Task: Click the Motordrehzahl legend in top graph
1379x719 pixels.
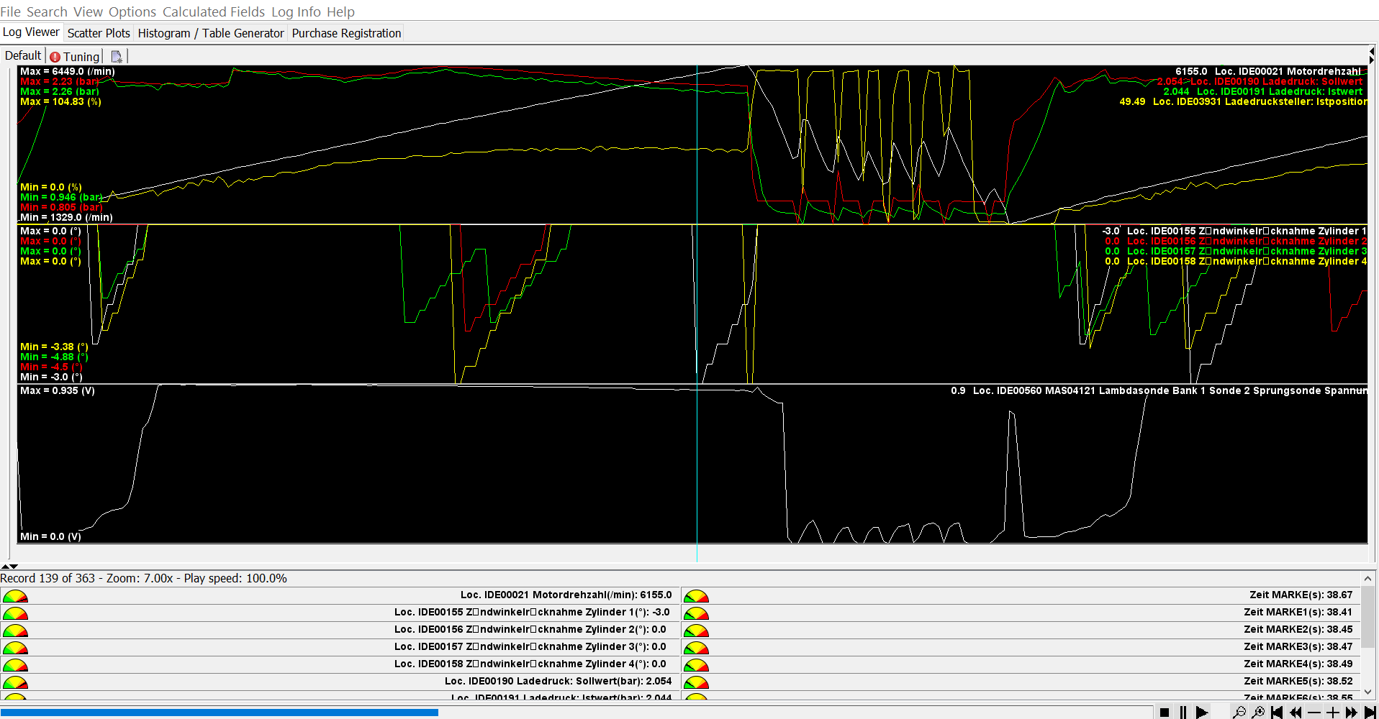Action: 1267,71
